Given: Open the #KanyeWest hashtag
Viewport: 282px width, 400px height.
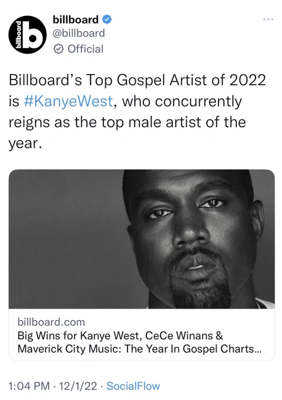Looking at the screenshot, I should (68, 101).
